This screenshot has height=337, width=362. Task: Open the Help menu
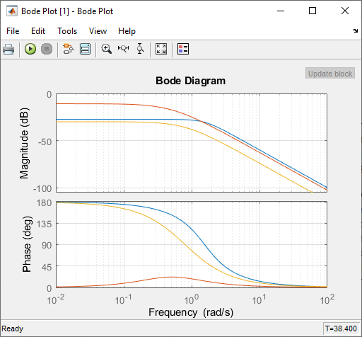pos(127,31)
